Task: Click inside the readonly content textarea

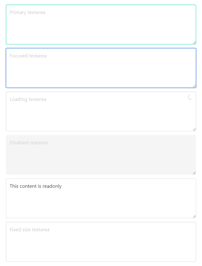Action: click(101, 198)
